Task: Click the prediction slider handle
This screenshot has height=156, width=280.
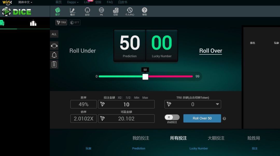Action: tap(145, 77)
